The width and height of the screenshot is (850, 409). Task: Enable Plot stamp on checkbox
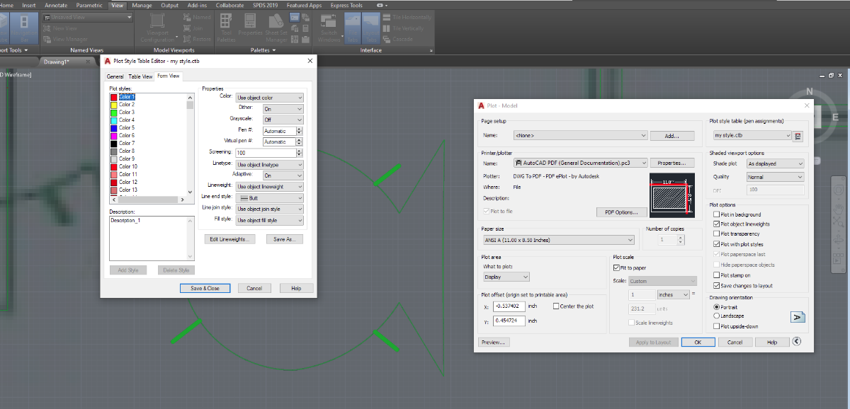click(716, 275)
